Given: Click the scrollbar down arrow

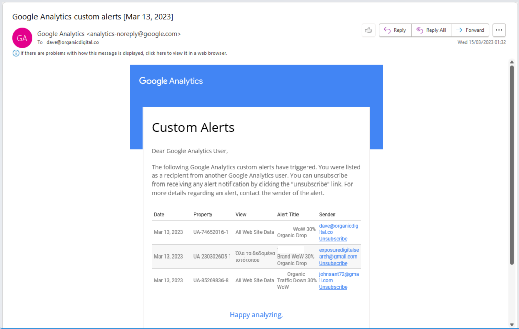Looking at the screenshot, I should point(512,324).
